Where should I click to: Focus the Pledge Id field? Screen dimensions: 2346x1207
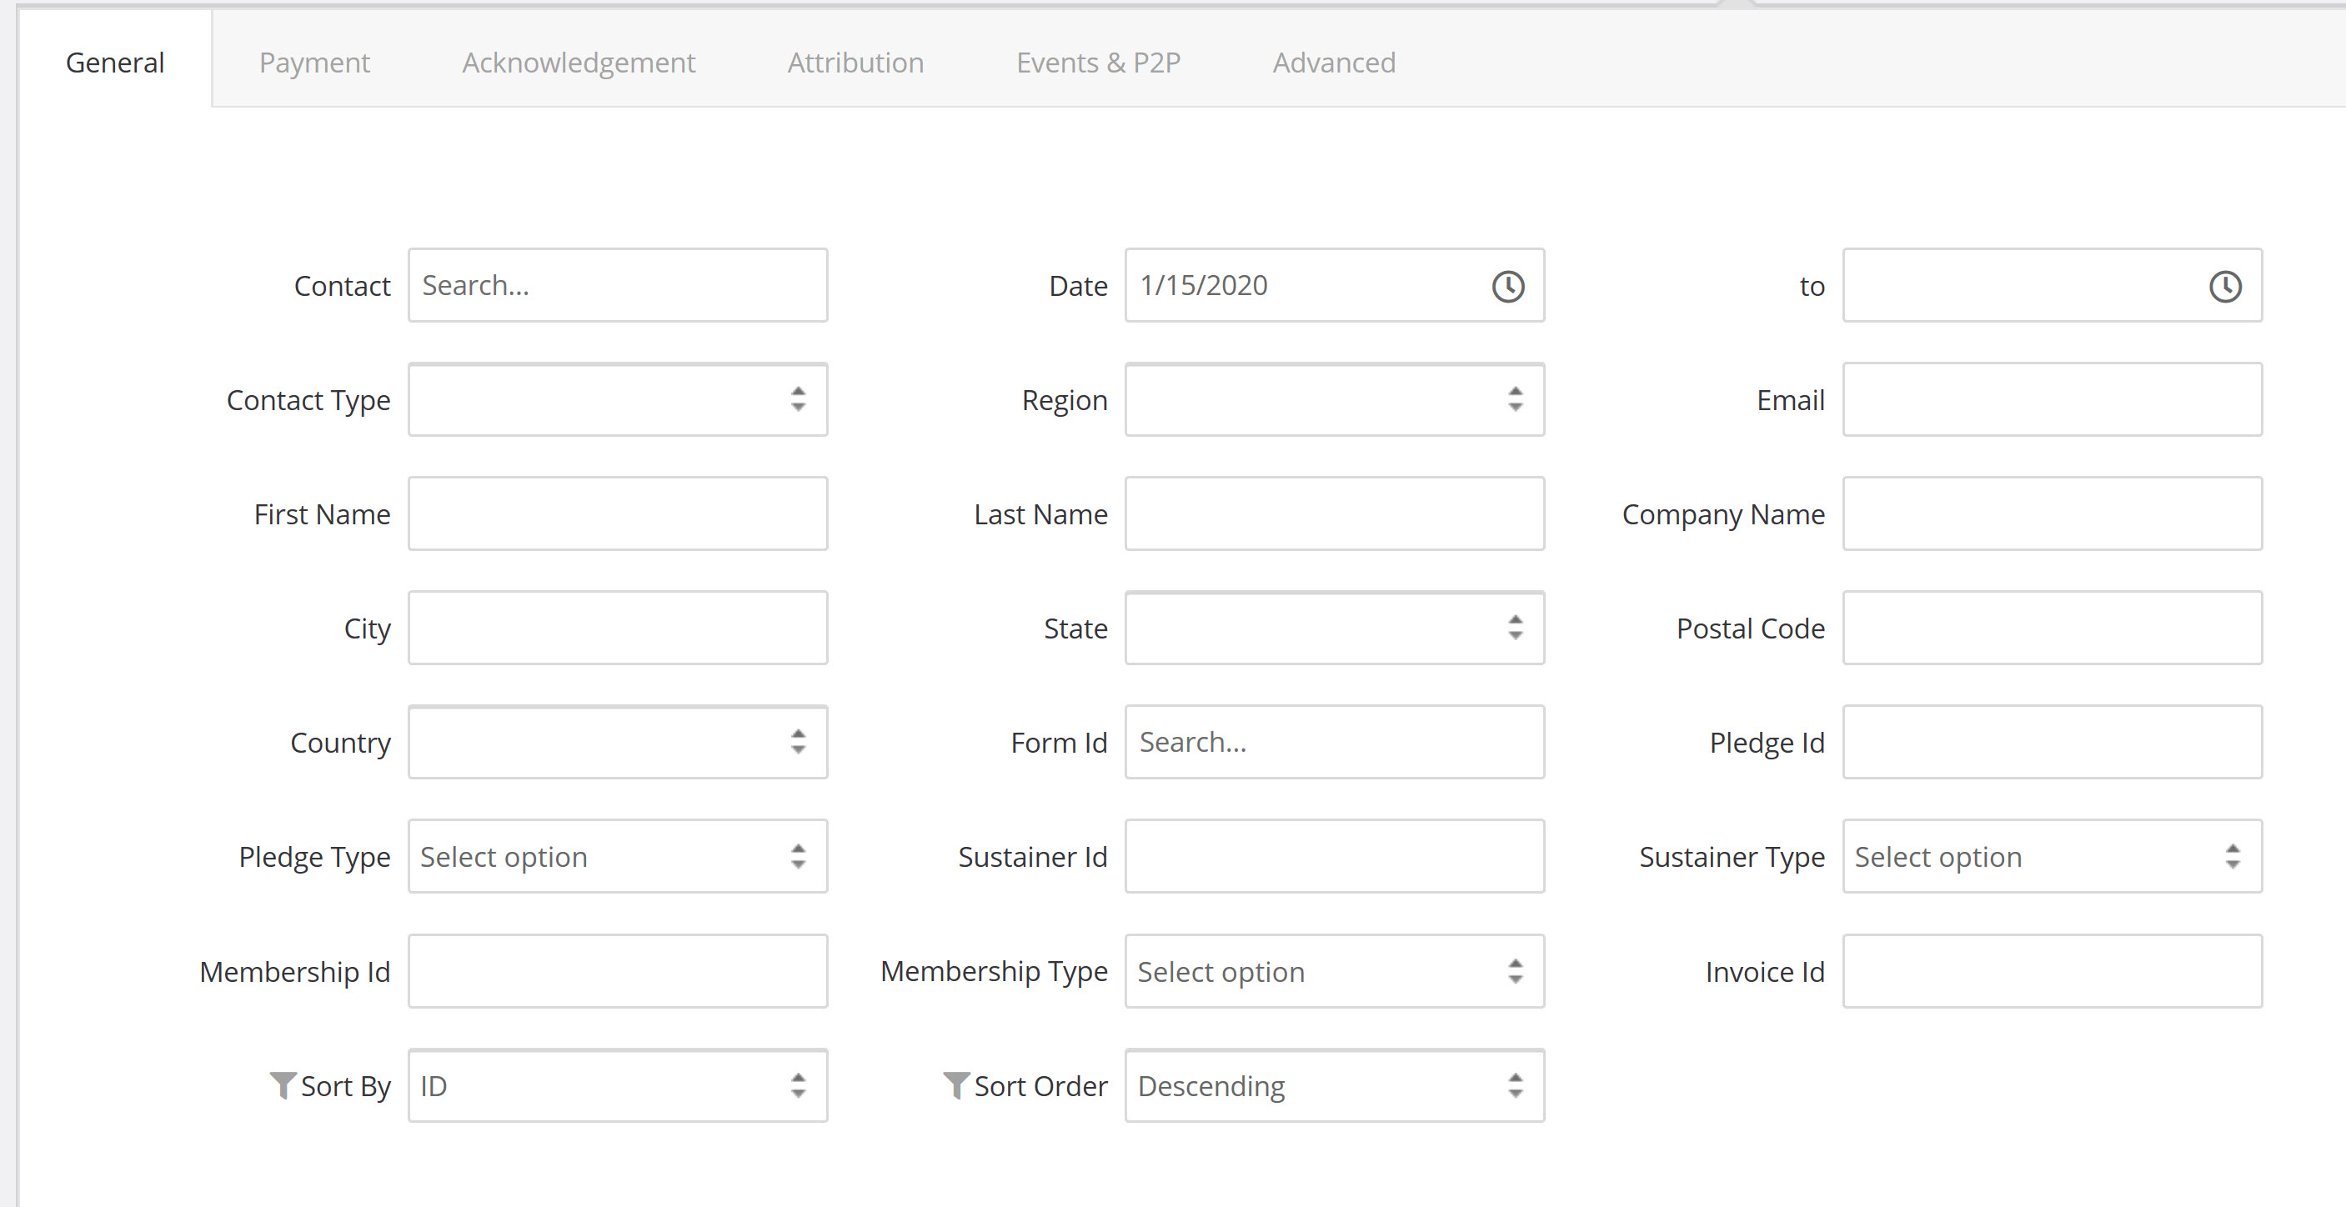coord(2052,742)
